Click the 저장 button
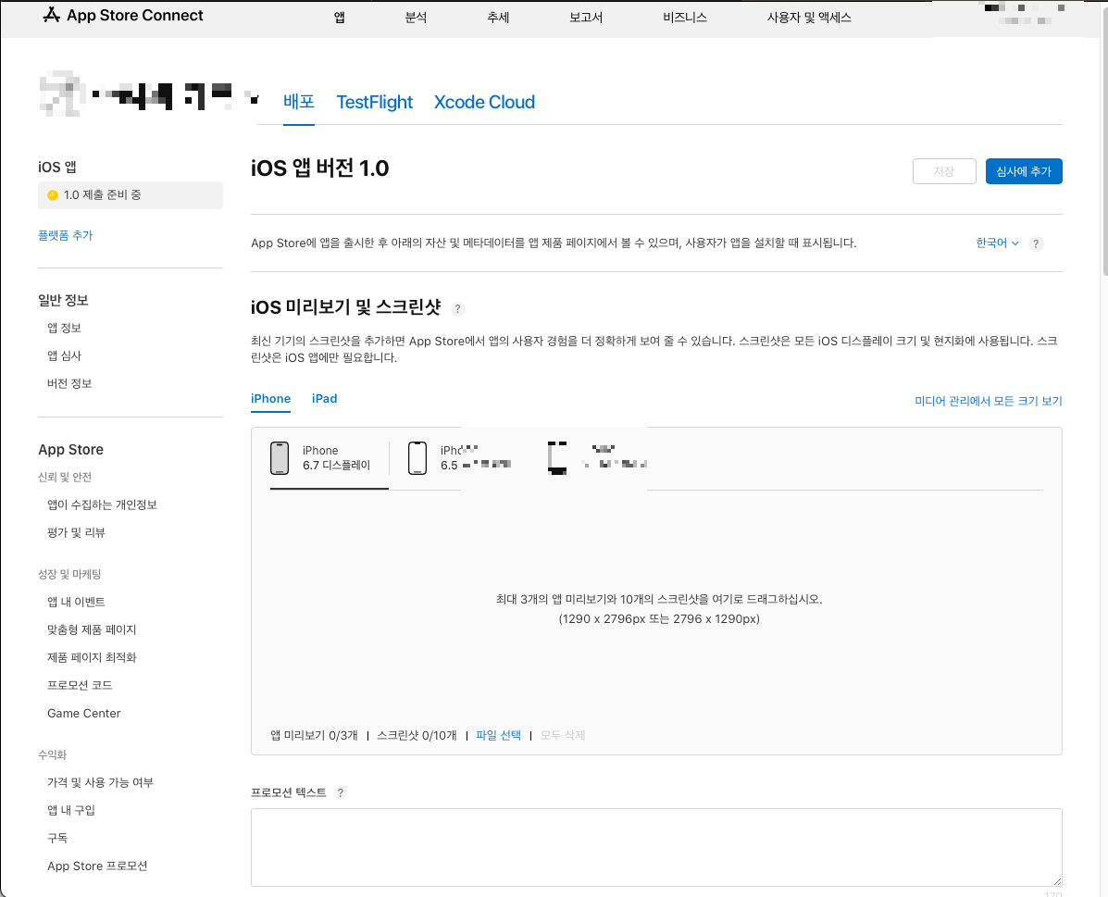1108x897 pixels. click(944, 171)
